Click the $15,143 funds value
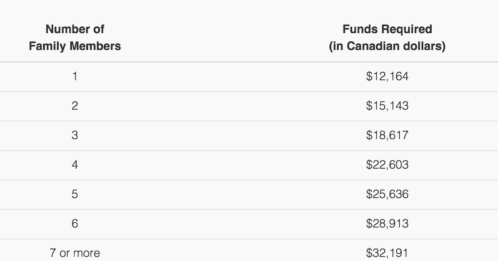 pyautogui.click(x=387, y=106)
